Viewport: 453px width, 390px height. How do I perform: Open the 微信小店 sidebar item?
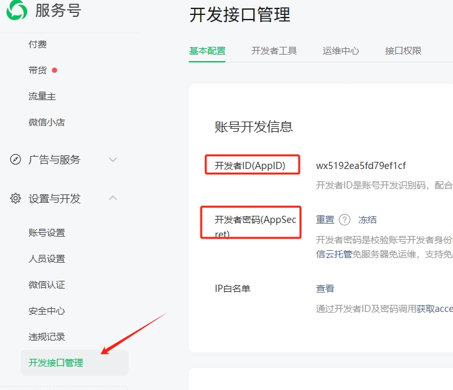pos(47,122)
